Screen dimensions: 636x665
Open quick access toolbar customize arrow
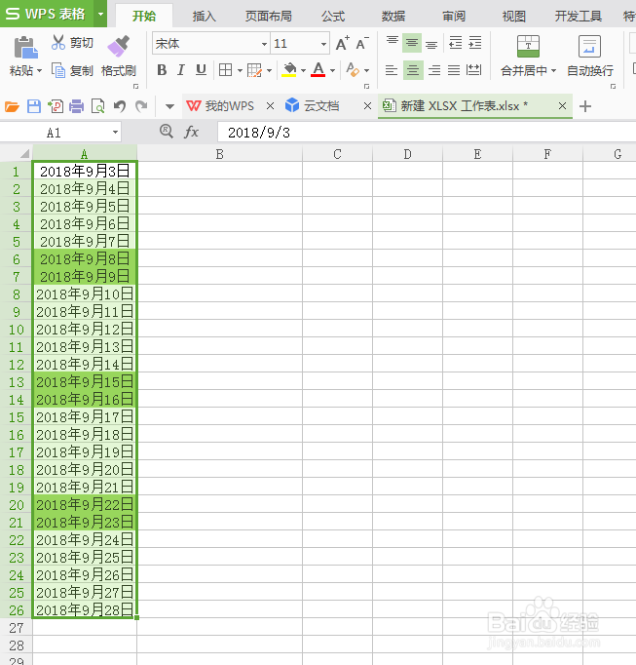169,106
